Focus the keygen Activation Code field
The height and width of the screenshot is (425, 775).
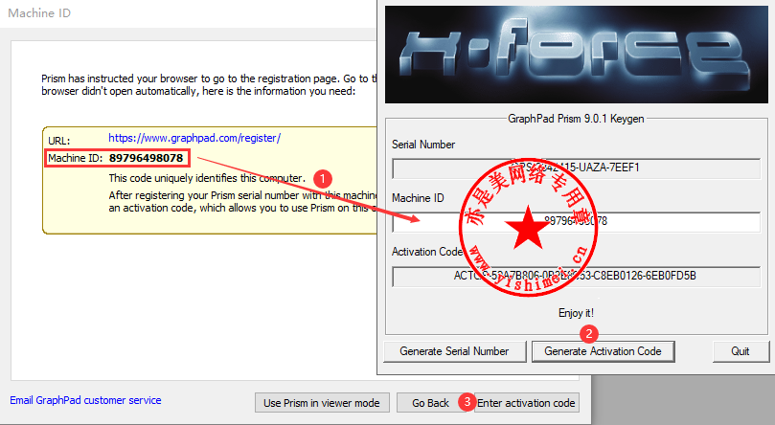[x=576, y=276]
